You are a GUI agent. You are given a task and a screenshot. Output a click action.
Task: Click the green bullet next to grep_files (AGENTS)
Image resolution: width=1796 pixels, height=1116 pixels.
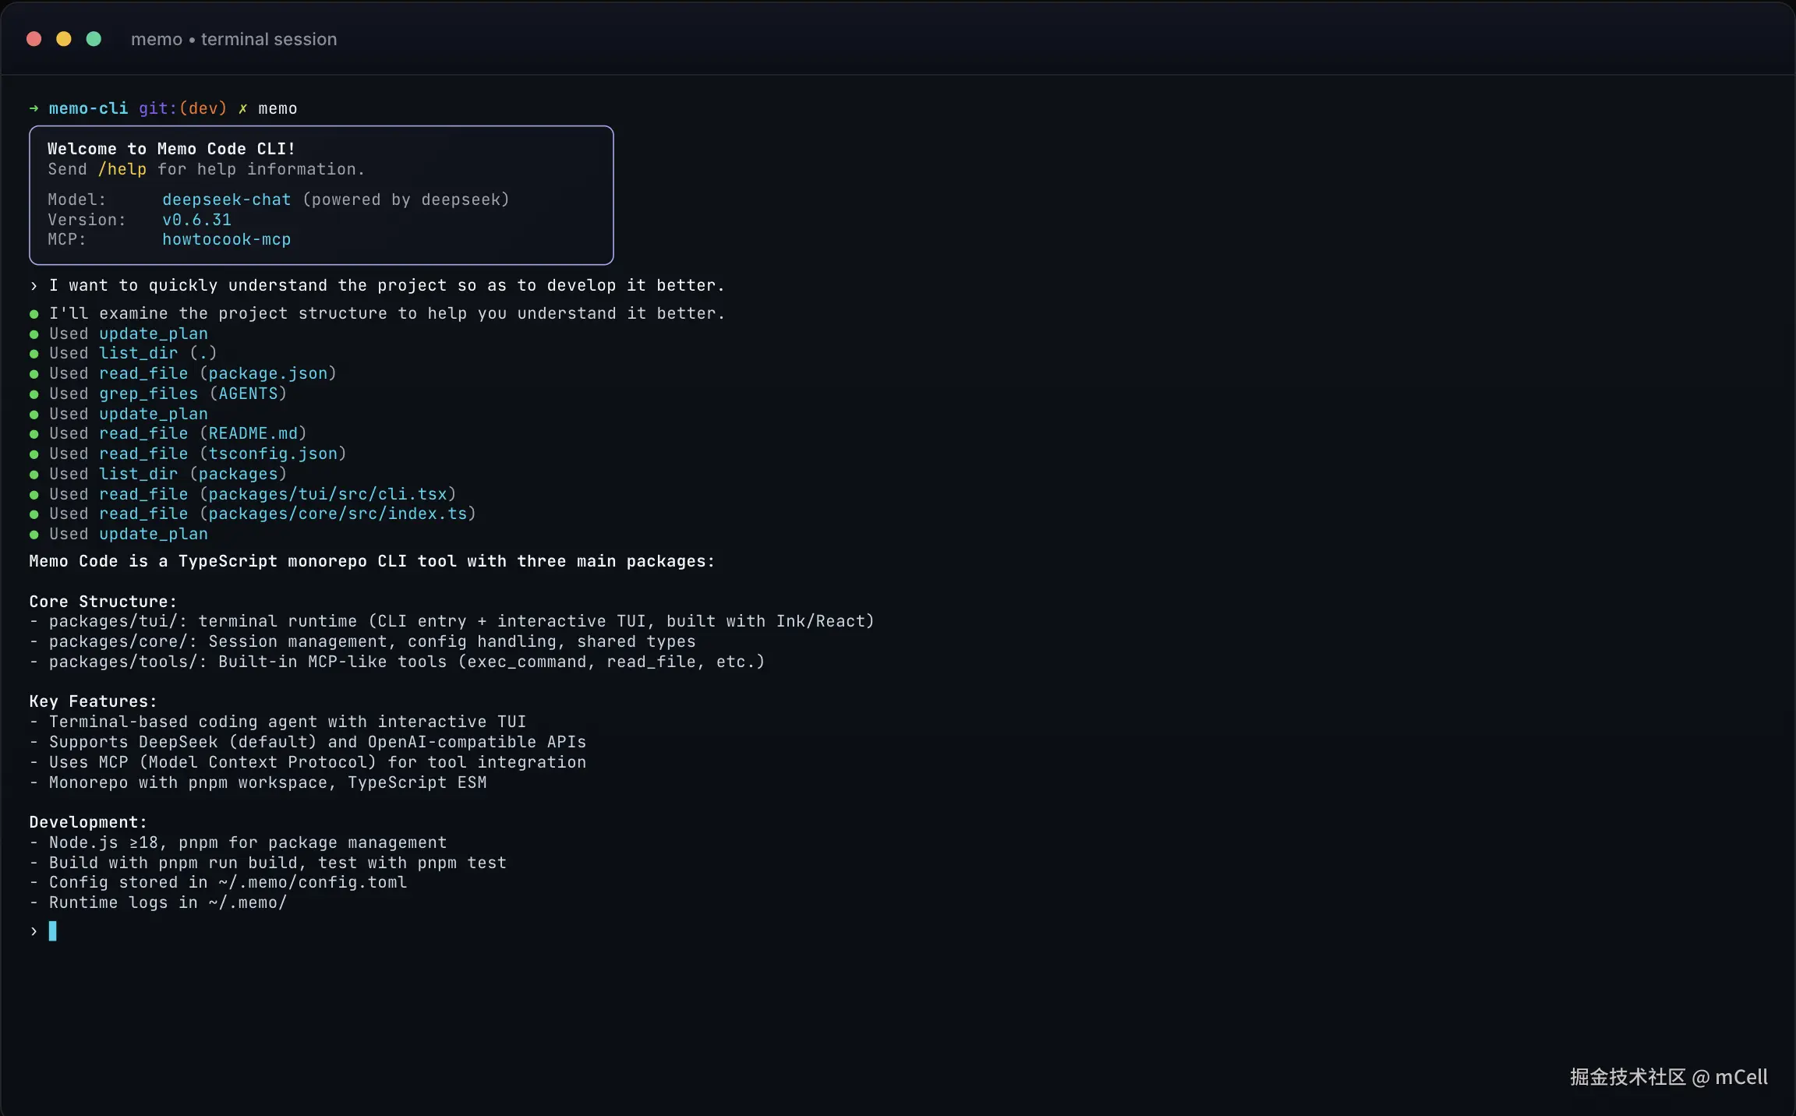(34, 394)
